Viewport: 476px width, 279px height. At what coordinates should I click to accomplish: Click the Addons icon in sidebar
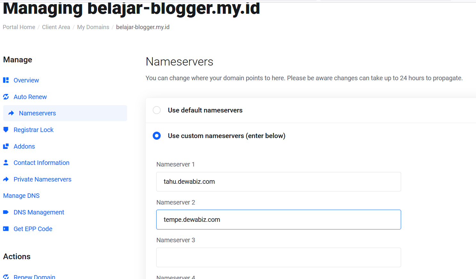pos(6,146)
